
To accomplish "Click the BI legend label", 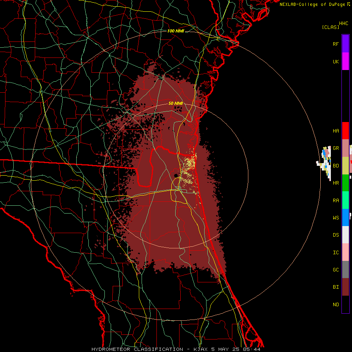I will [x=336, y=287].
